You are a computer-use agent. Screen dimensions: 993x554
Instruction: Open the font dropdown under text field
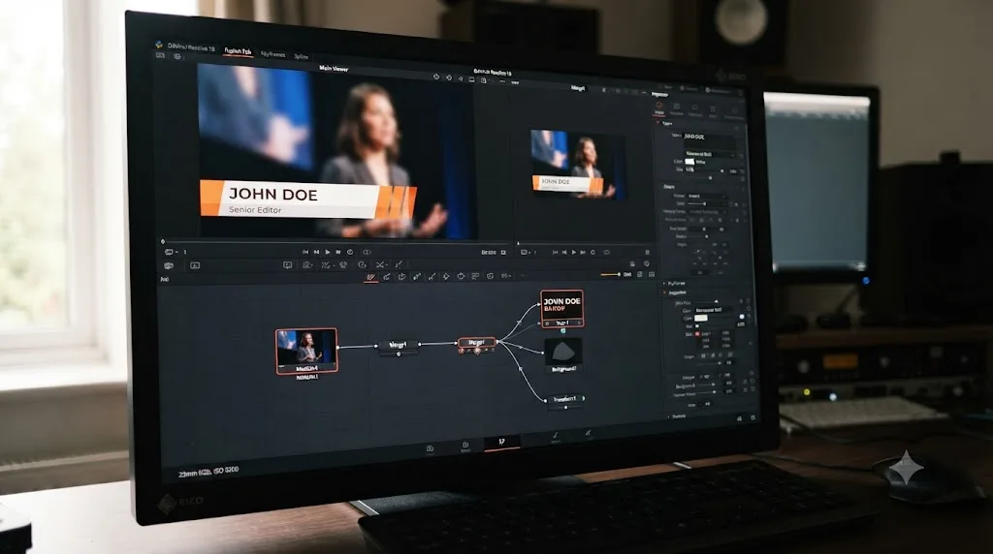[709, 154]
